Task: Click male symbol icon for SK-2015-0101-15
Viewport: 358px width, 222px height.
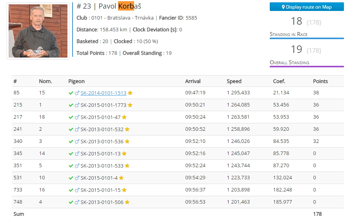Action: coord(77,190)
